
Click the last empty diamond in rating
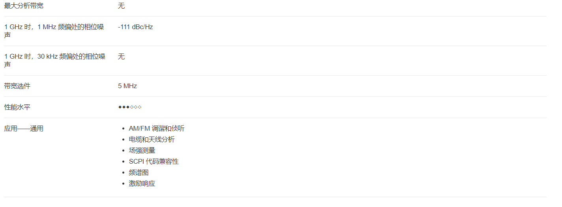pos(140,107)
